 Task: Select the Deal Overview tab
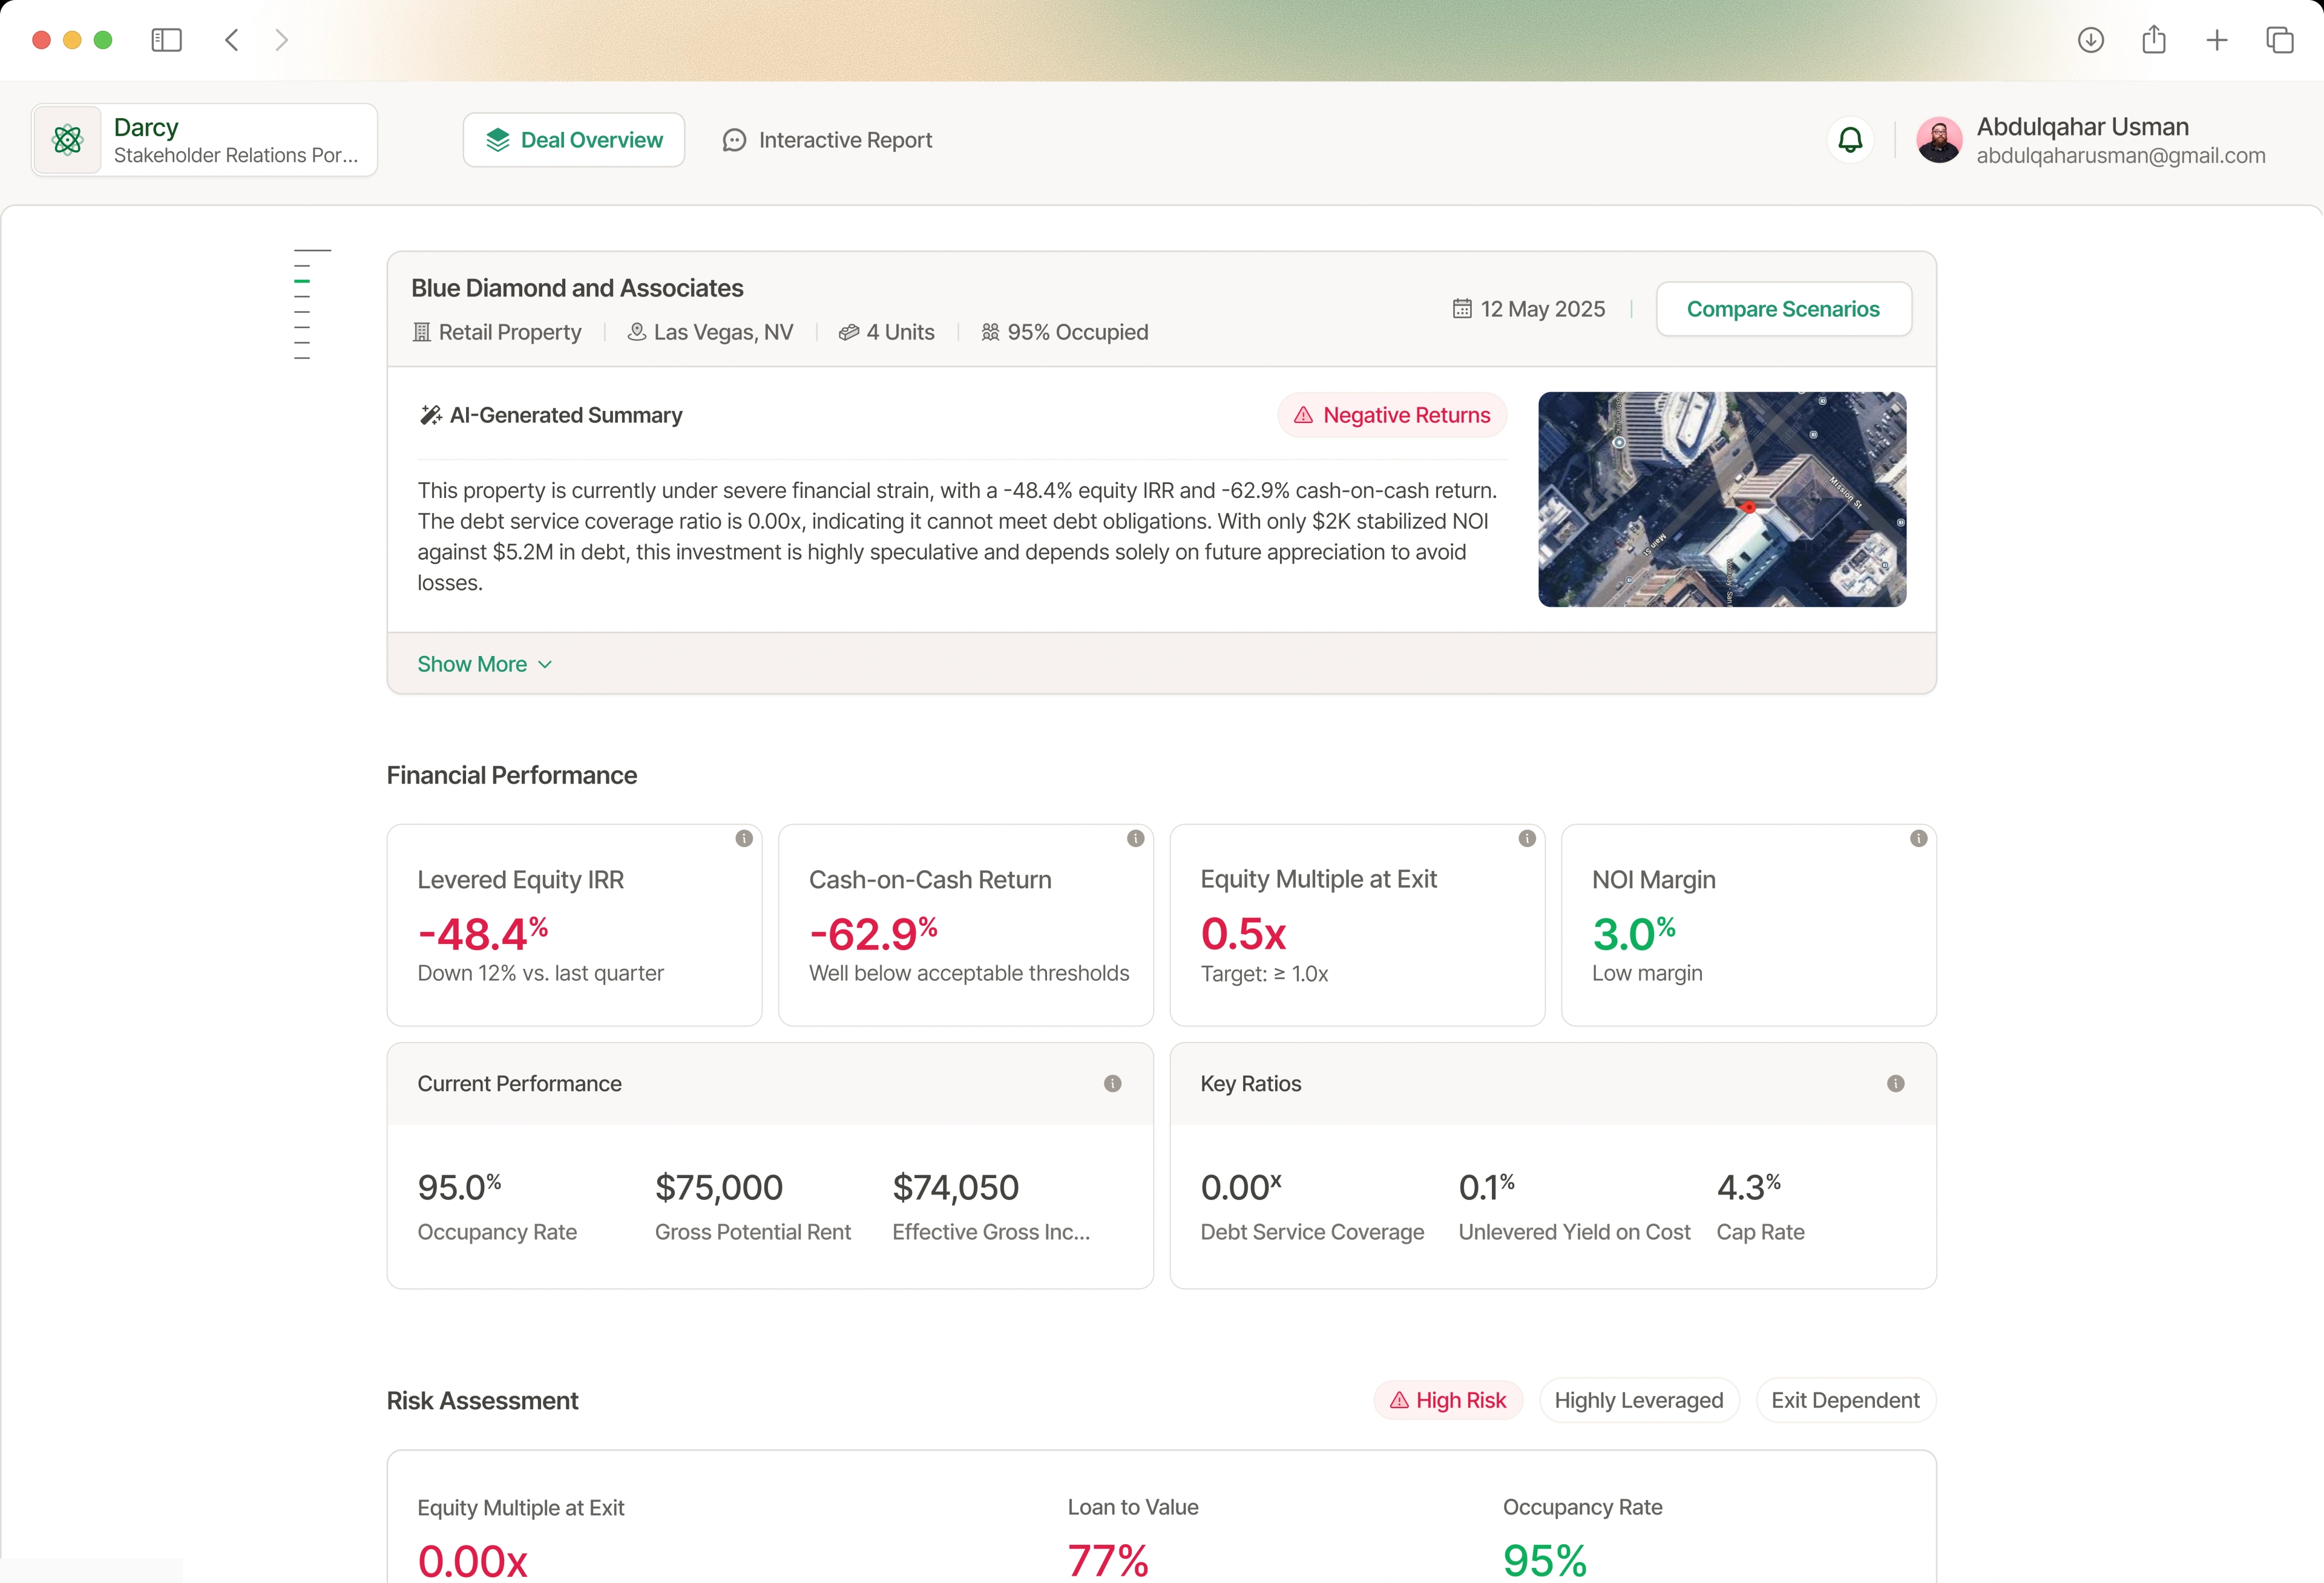574,140
